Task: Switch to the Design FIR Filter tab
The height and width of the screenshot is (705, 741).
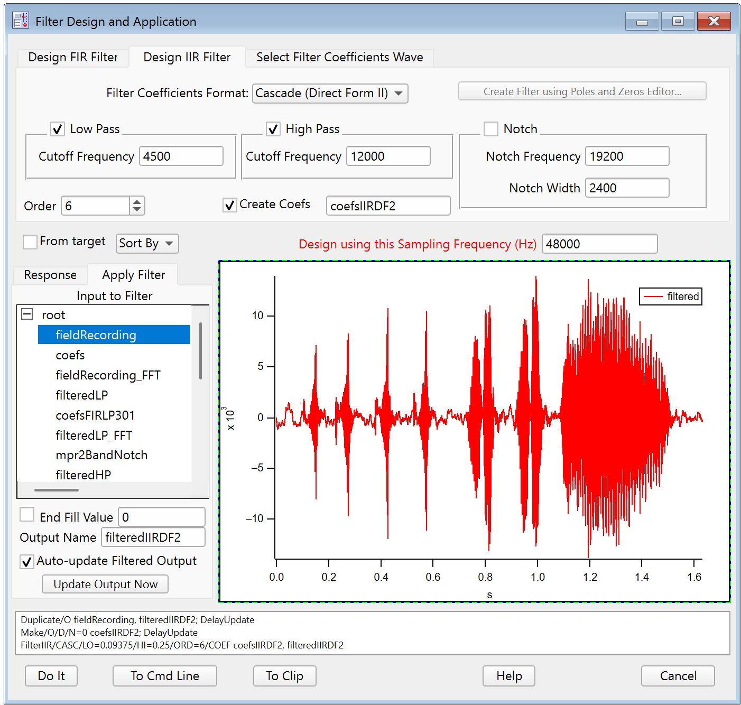Action: (73, 57)
